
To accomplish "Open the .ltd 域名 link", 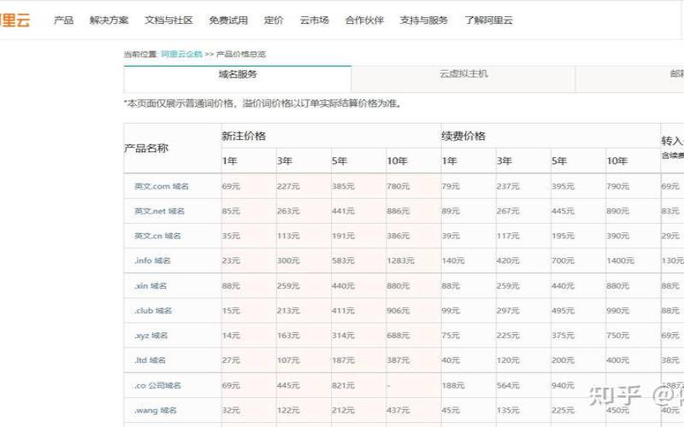I will [x=150, y=360].
